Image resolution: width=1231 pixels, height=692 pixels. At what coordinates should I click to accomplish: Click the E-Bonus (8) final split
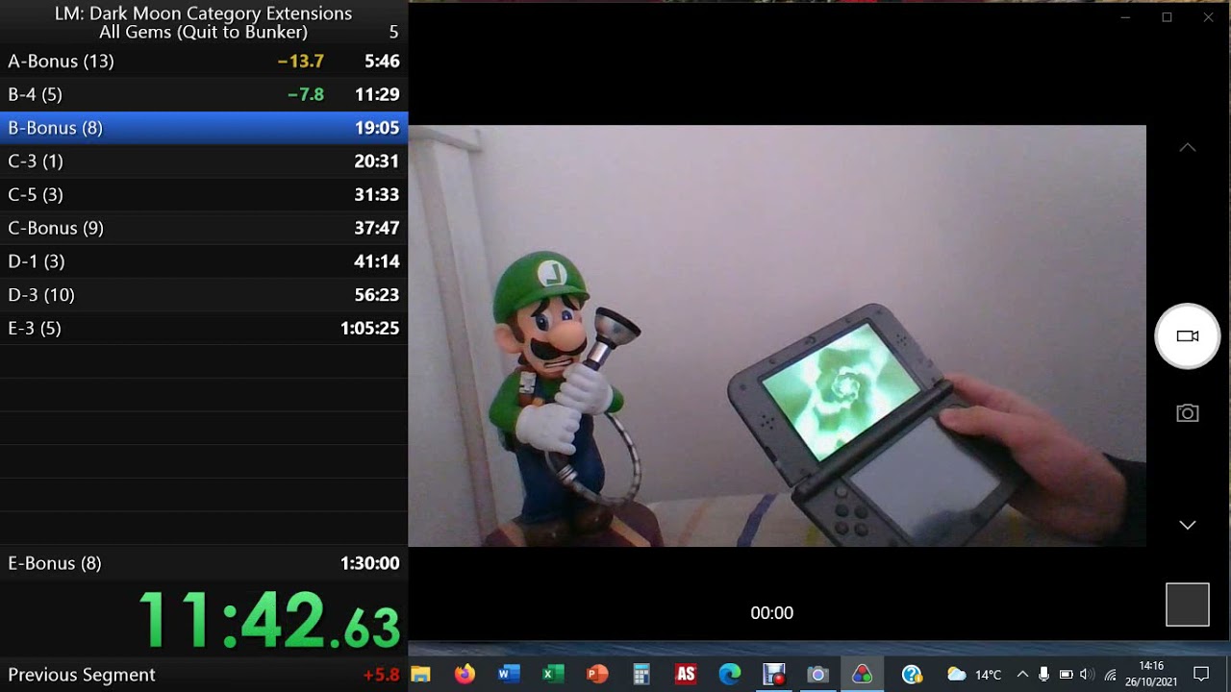click(204, 563)
